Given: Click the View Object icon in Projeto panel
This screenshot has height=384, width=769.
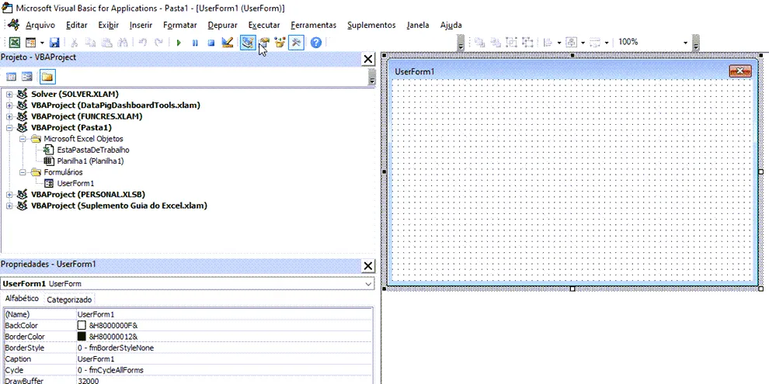Looking at the screenshot, I should [27, 76].
